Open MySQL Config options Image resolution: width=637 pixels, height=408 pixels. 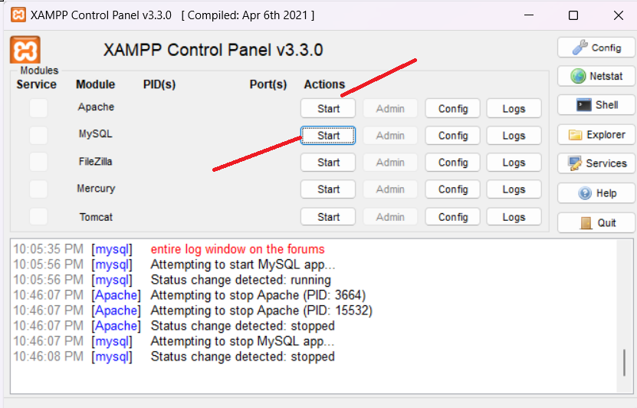452,135
